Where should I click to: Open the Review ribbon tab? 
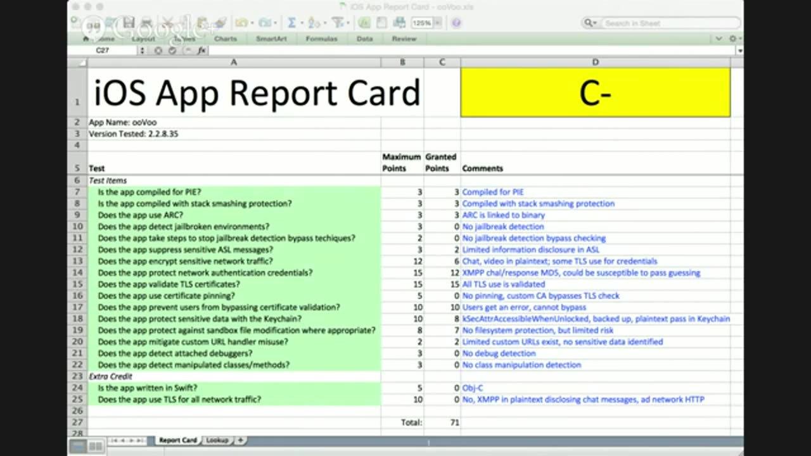point(404,39)
